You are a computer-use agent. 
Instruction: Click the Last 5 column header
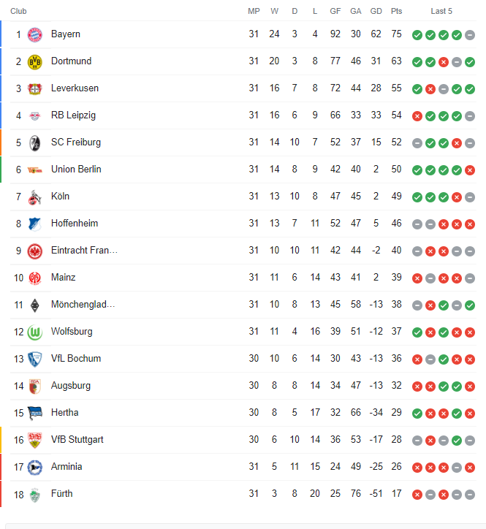[x=441, y=11]
